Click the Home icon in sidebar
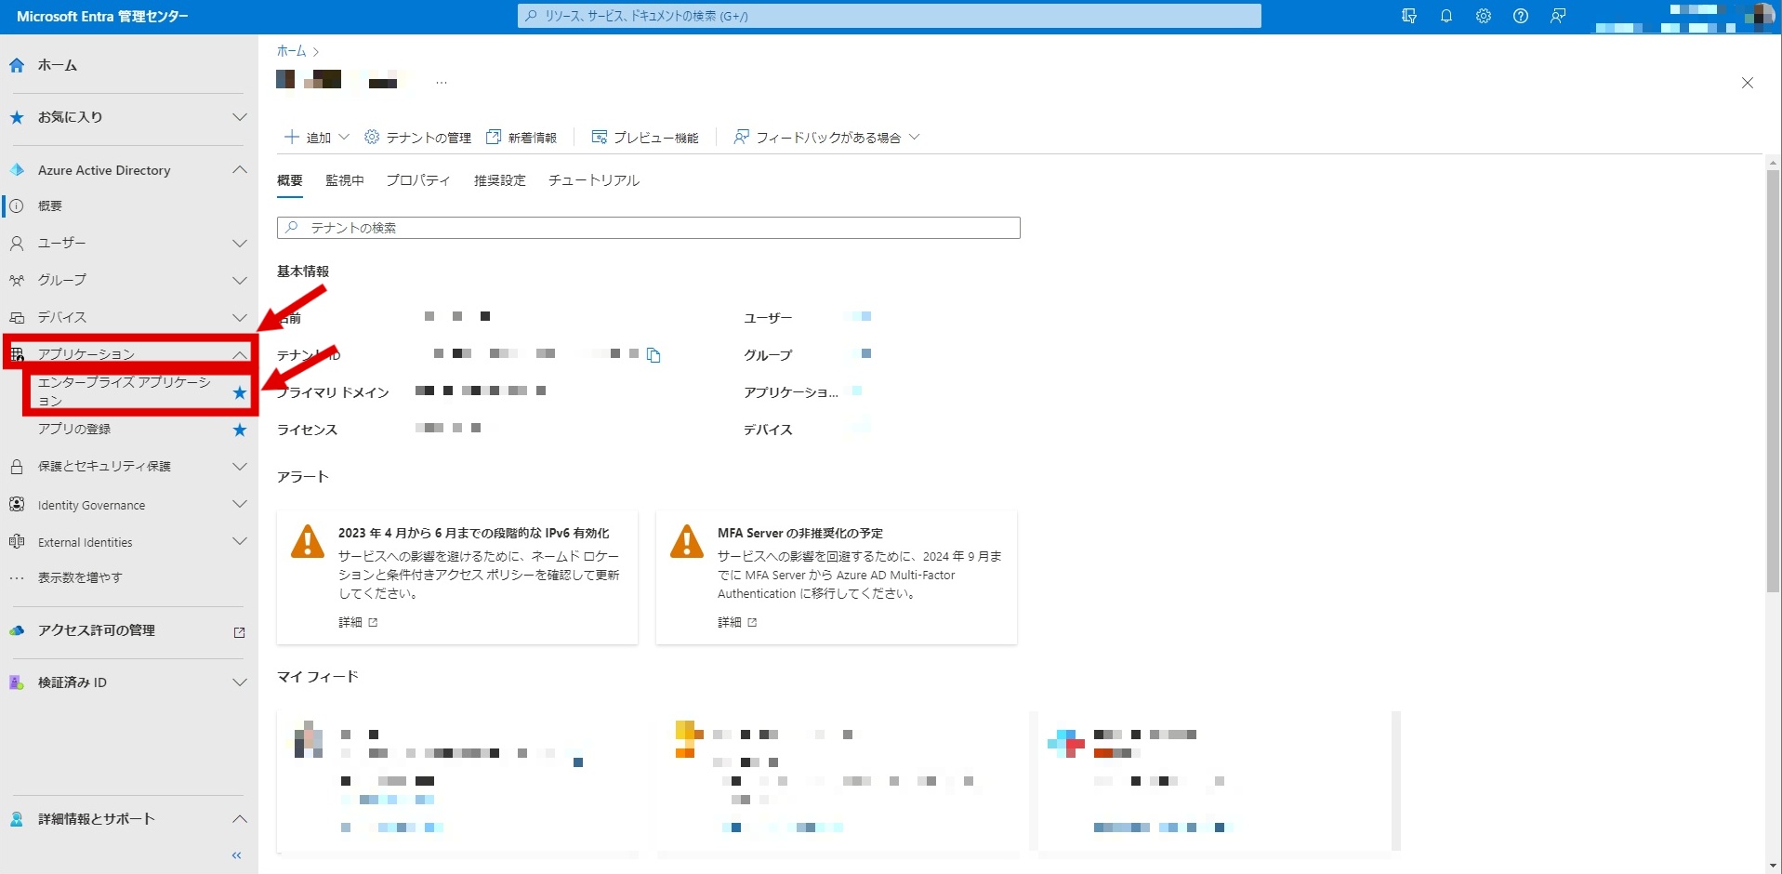 [x=17, y=65]
